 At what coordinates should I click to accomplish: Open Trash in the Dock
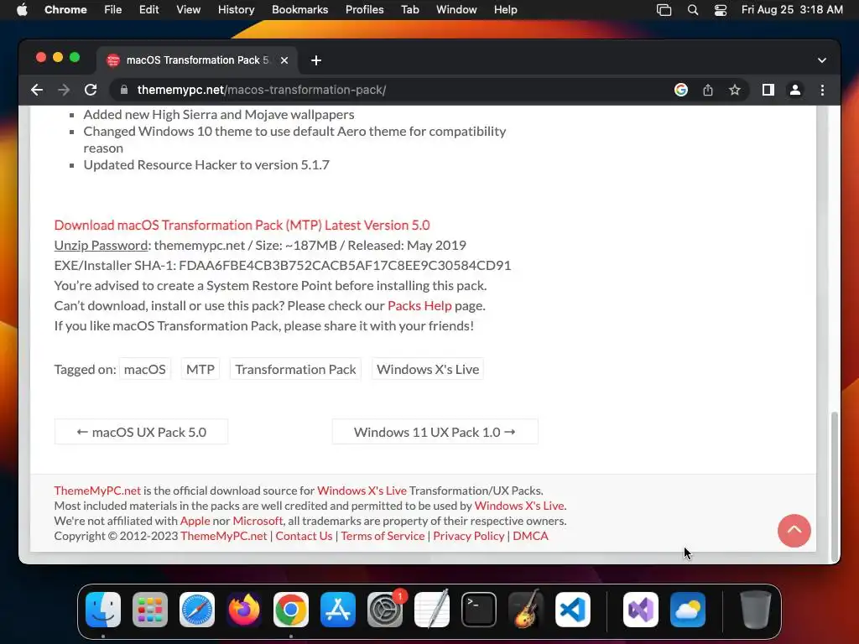tap(756, 610)
